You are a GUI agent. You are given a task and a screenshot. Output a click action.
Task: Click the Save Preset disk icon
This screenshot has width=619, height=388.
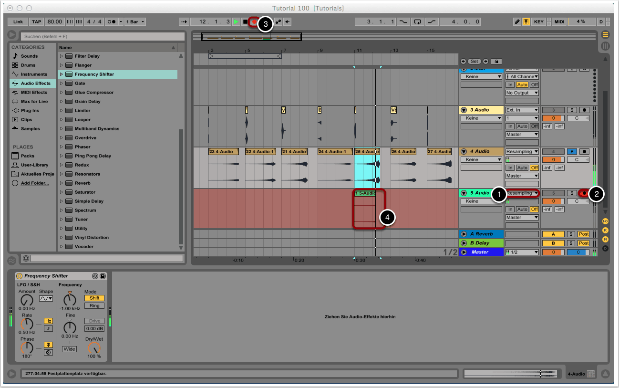(x=103, y=276)
